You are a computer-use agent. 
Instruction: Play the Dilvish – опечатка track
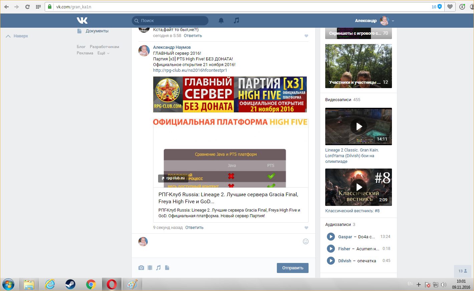point(331,261)
